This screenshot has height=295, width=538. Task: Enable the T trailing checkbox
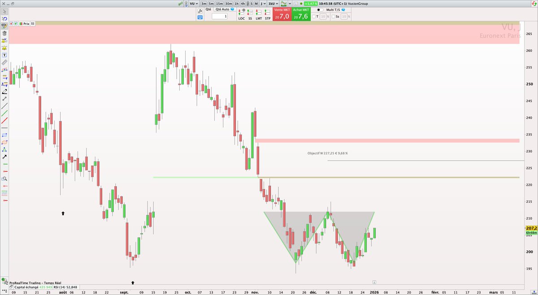pyautogui.click(x=314, y=16)
